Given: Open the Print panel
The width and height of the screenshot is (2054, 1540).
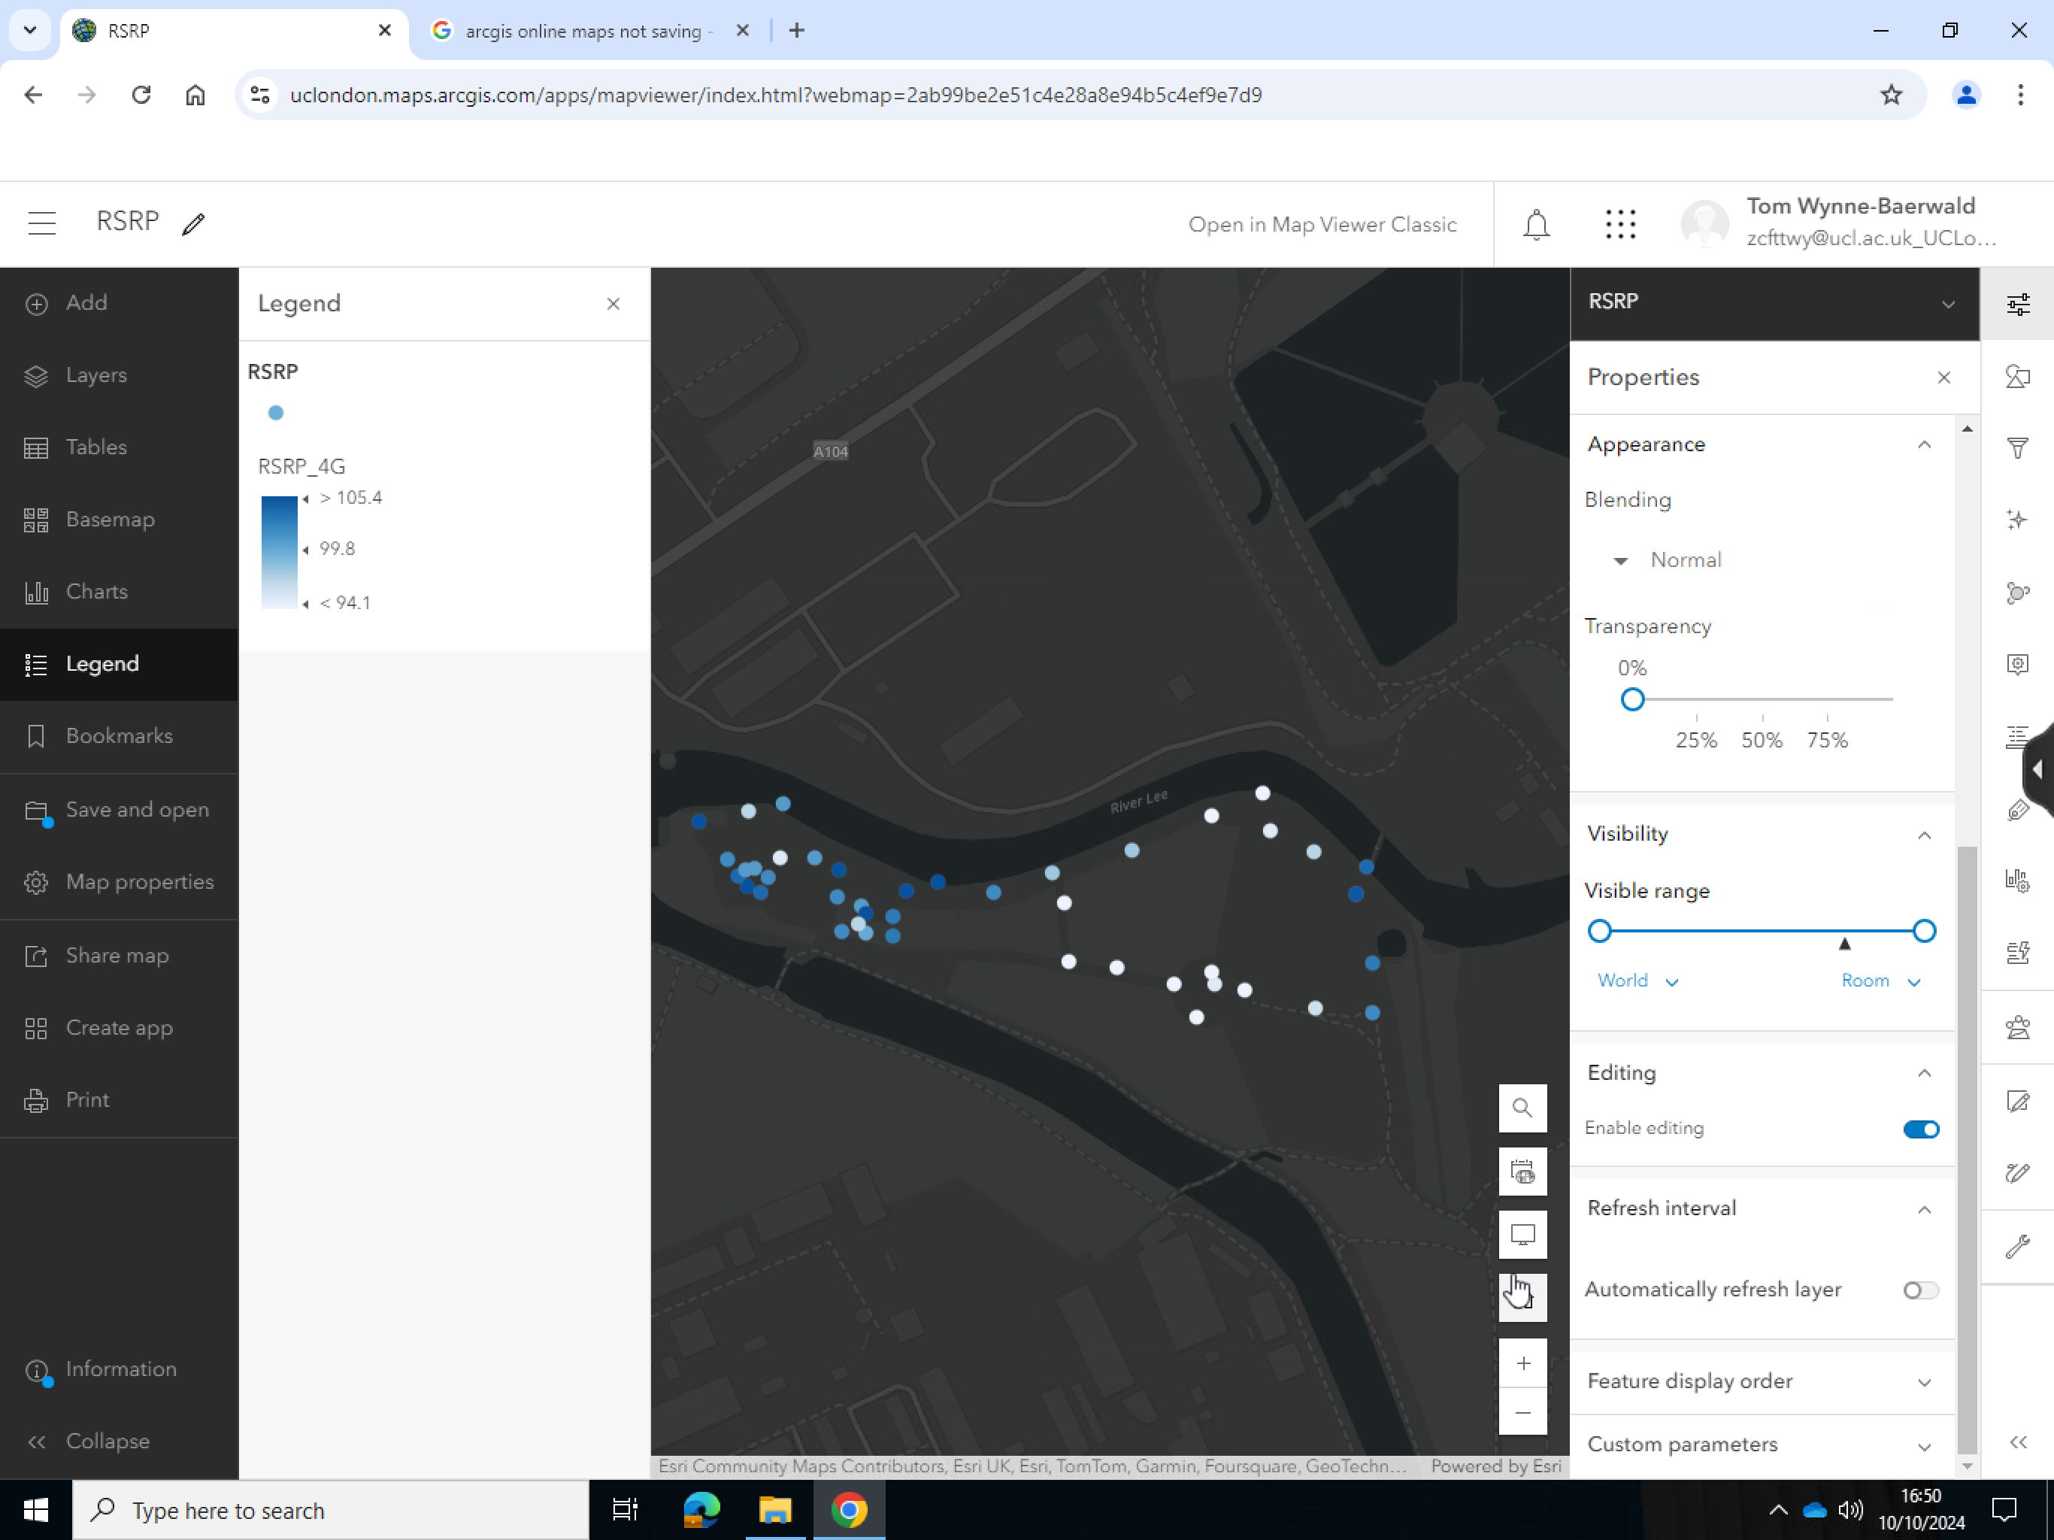Looking at the screenshot, I should tap(119, 1100).
